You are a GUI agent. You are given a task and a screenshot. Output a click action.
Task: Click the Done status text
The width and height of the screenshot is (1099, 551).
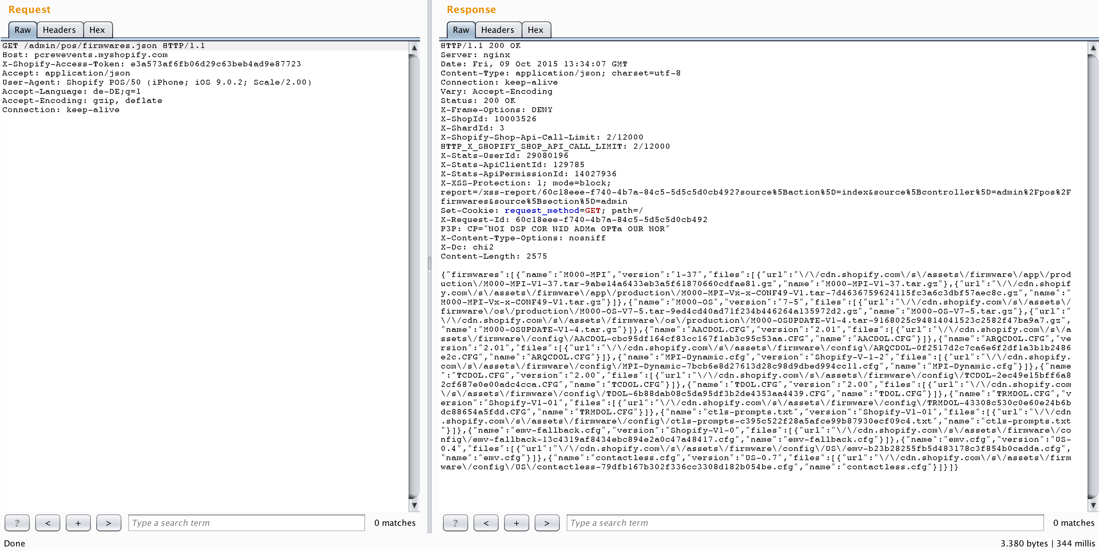pos(15,543)
